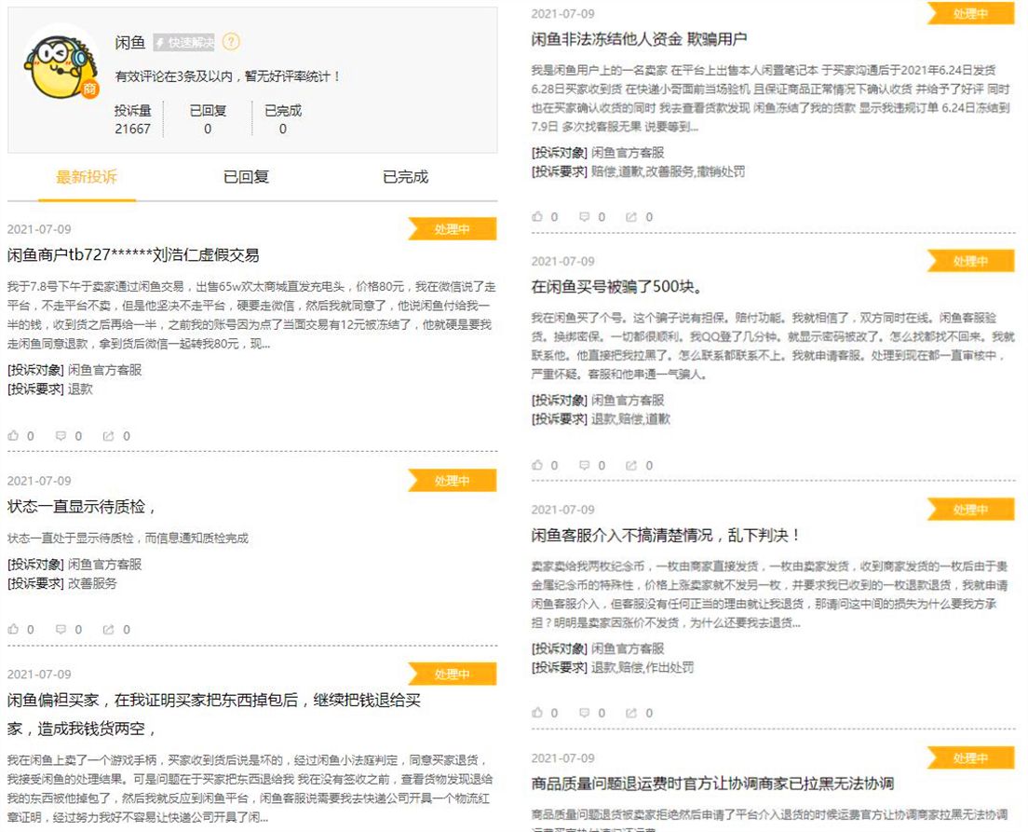Click share icon under 刘浩仁虚假交易 complaint
Viewport: 1028px width, 832px height.
(108, 436)
